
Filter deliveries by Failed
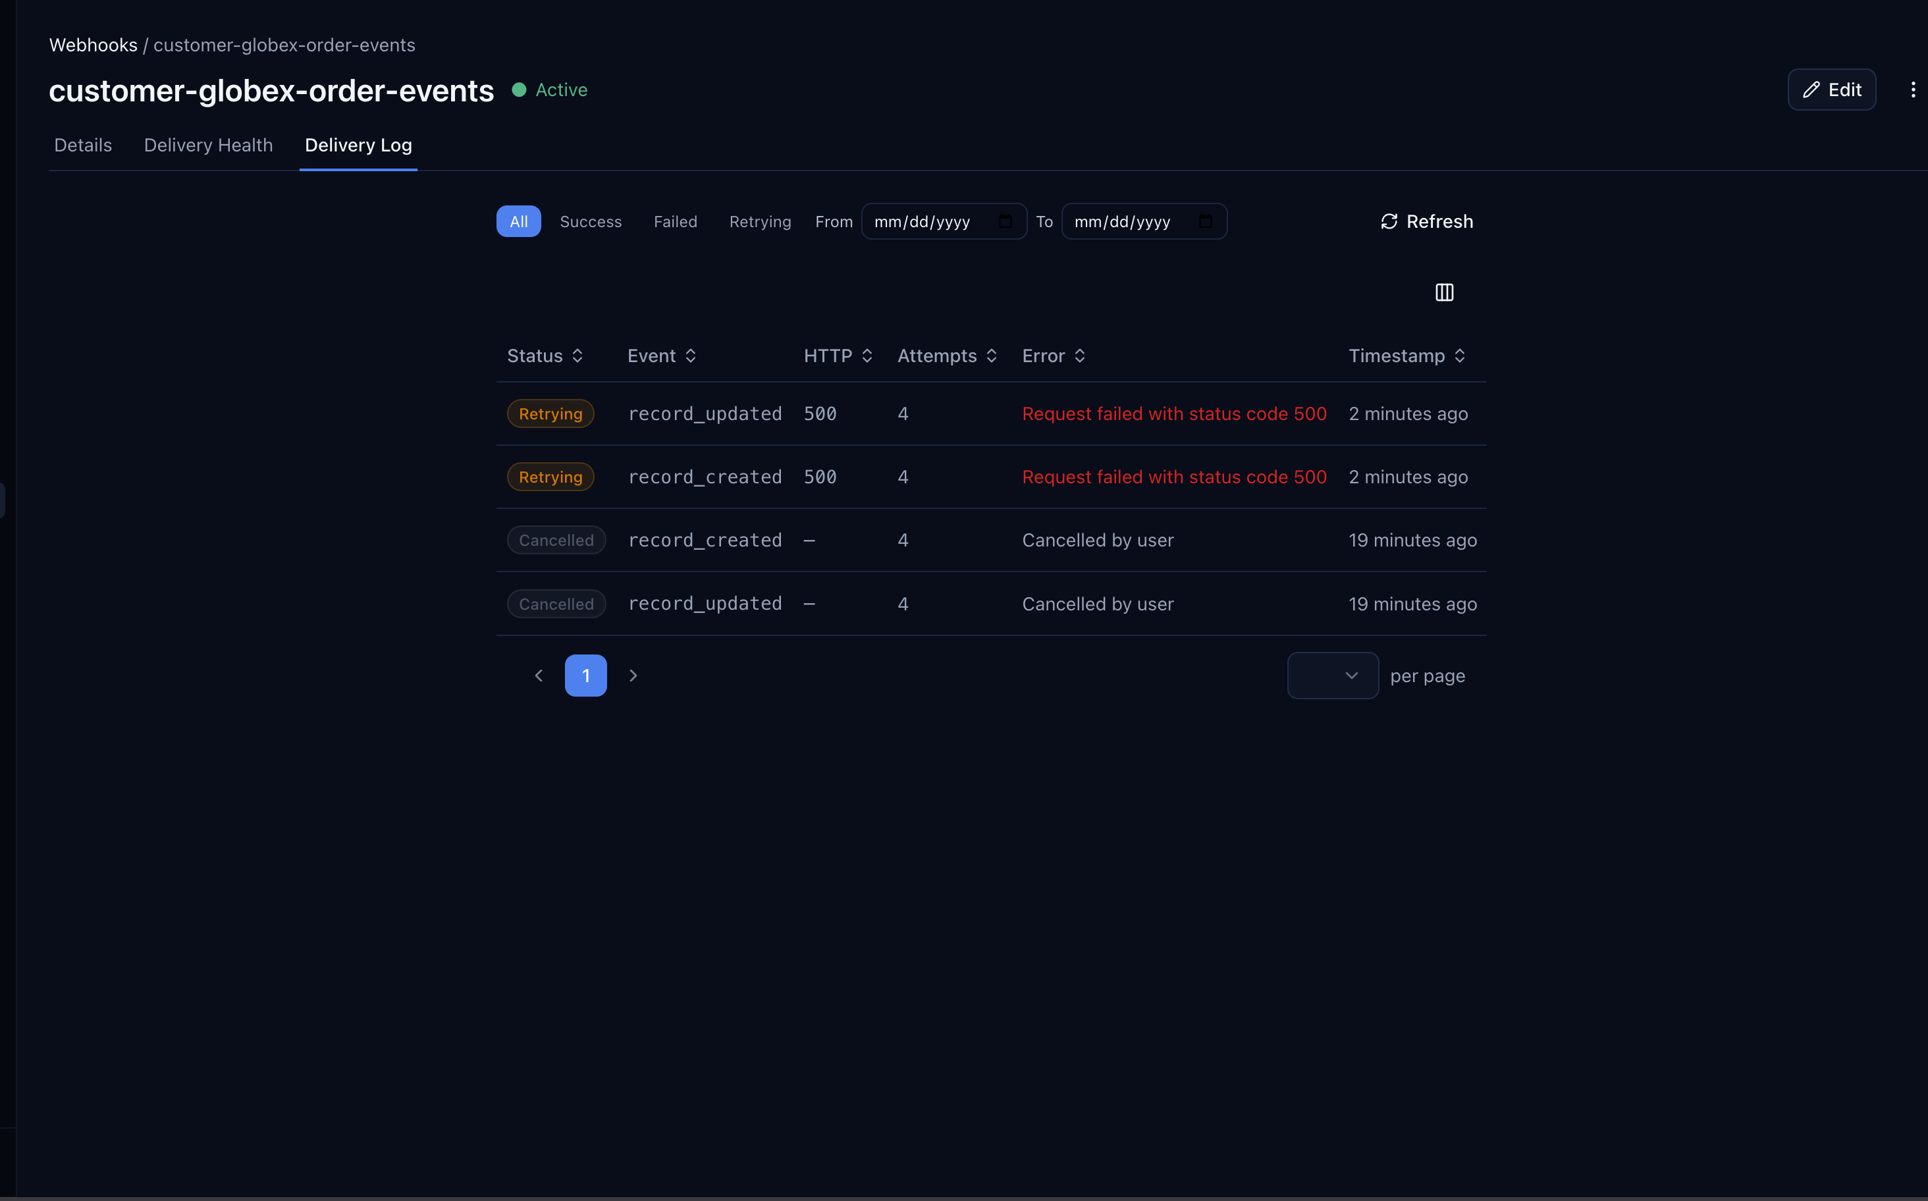675,222
